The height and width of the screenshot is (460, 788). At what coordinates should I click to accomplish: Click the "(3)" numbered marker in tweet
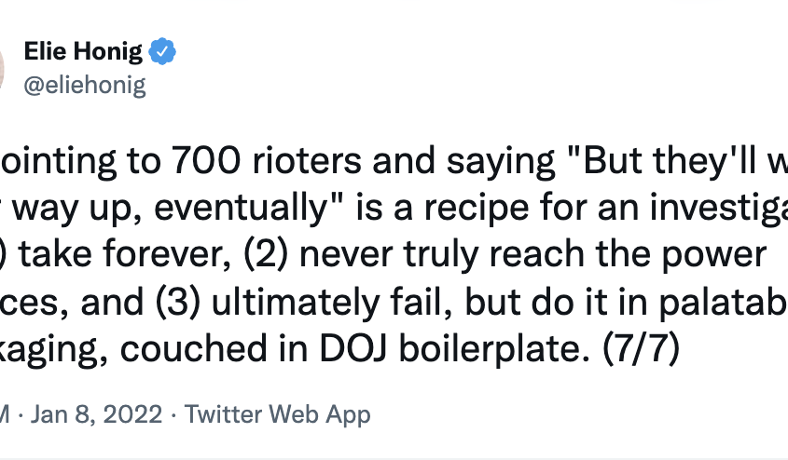(177, 302)
